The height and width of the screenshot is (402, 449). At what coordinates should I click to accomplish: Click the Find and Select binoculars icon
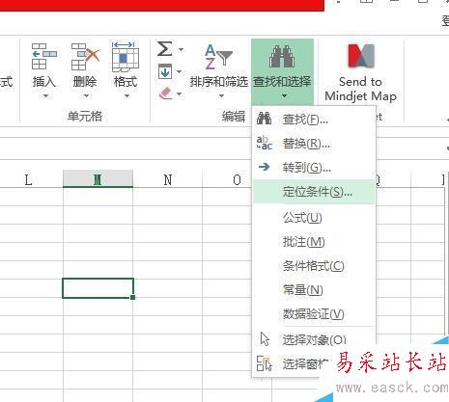pos(282,57)
